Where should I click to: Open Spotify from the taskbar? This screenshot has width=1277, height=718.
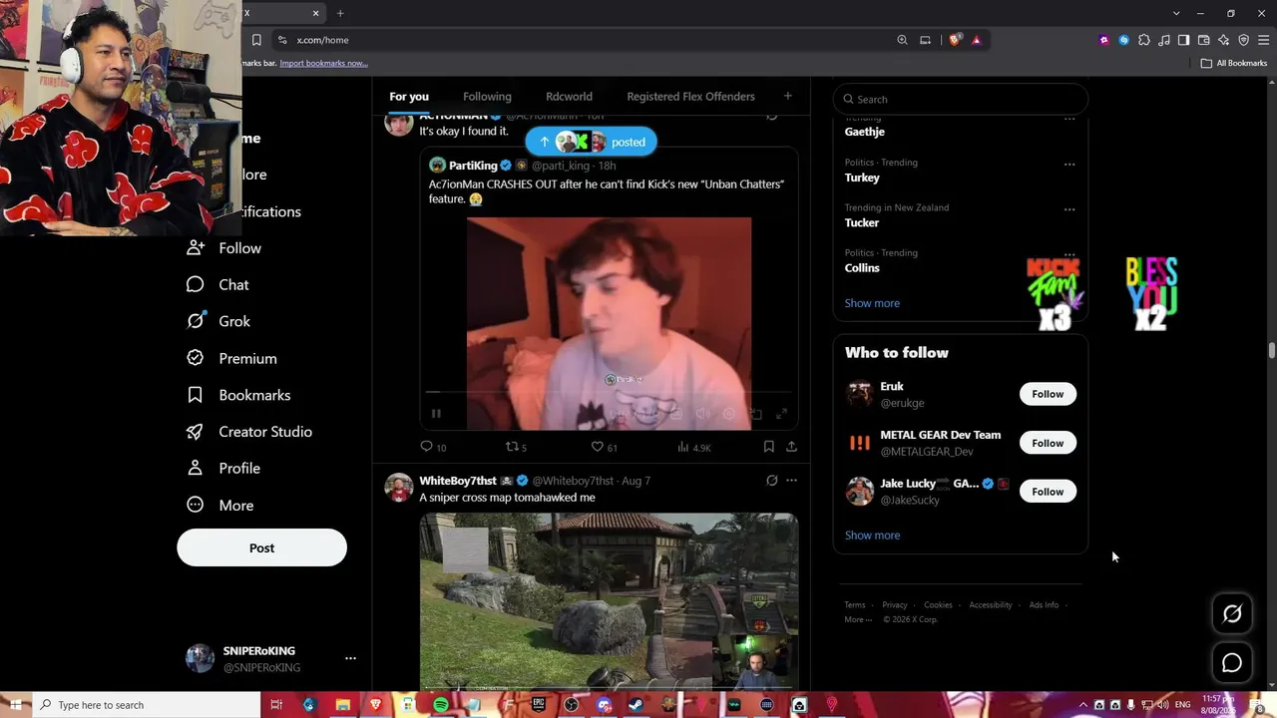tap(440, 705)
